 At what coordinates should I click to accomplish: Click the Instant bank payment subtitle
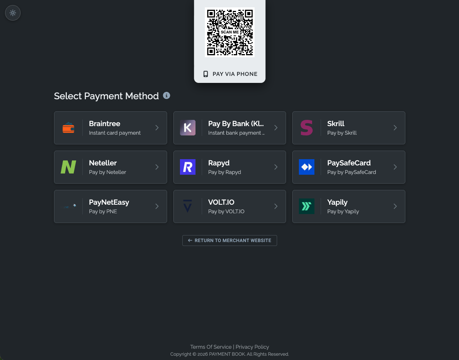click(236, 133)
